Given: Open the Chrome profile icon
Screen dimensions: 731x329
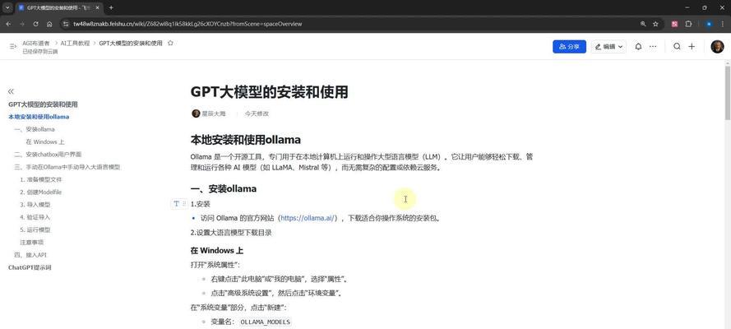Looking at the screenshot, I should (x=709, y=24).
